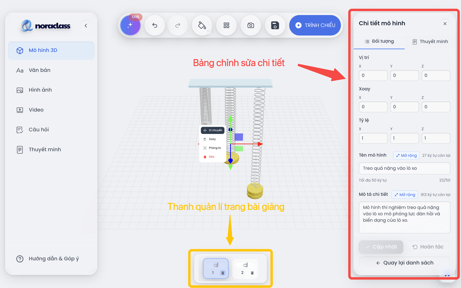The image size is (461, 288).
Task: Click the Vị trí Y input field
Action: [404, 76]
